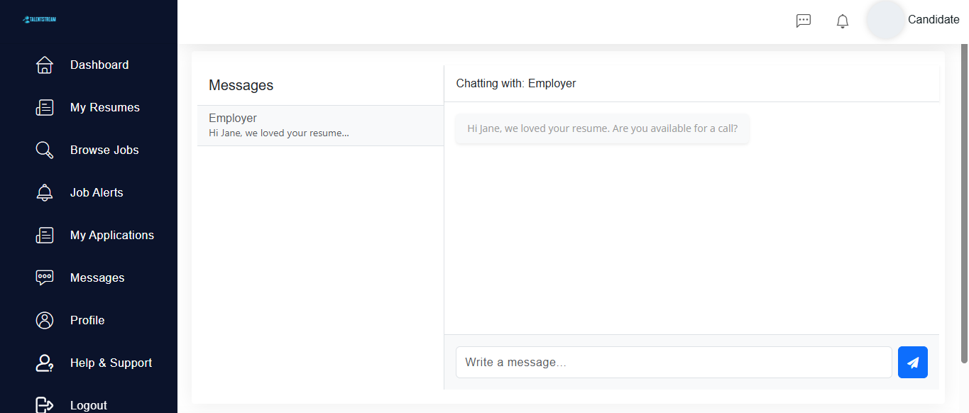969x413 pixels.
Task: Focus the Write a message input field
Action: point(674,362)
